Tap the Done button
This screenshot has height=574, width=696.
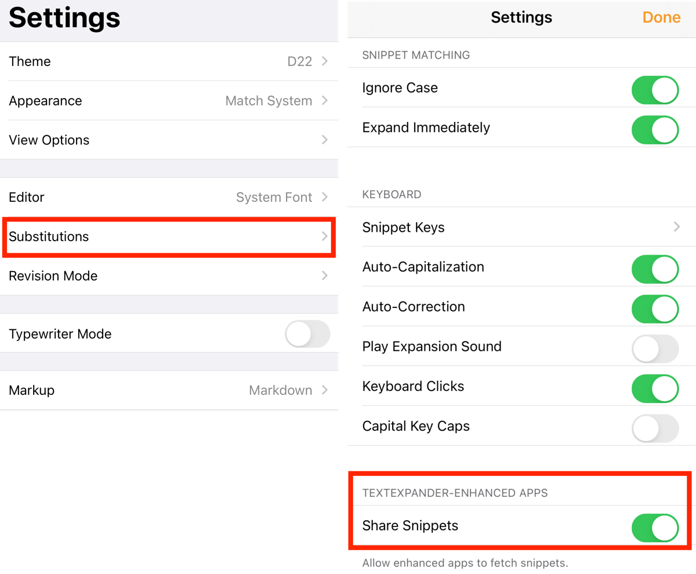(661, 17)
